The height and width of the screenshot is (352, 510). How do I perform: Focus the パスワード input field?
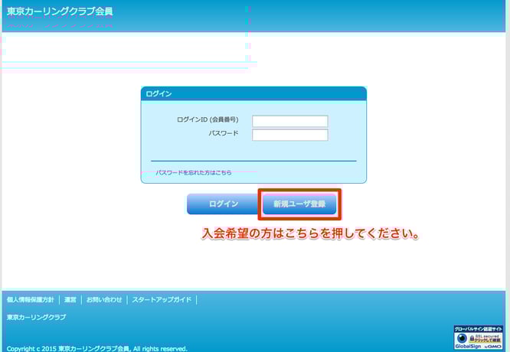pyautogui.click(x=289, y=135)
